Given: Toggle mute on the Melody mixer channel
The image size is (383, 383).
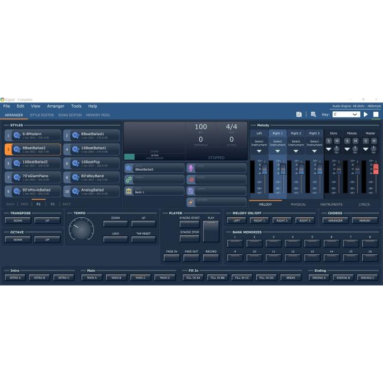Looking at the screenshot, I should (355, 141).
